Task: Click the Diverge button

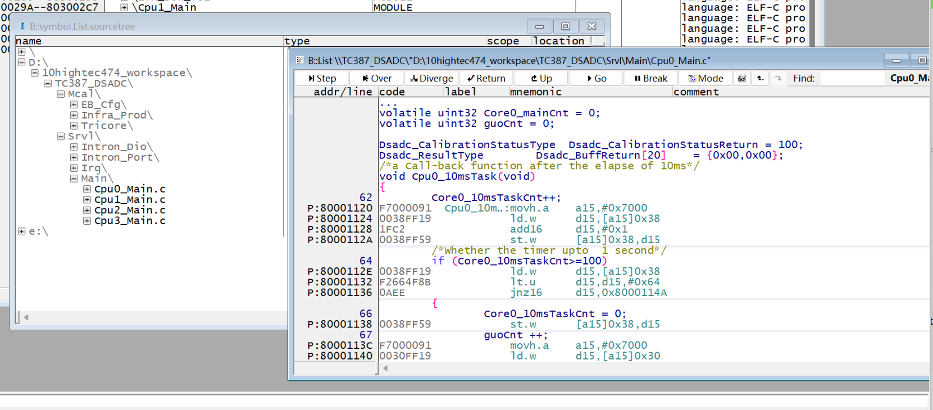Action: coord(431,78)
